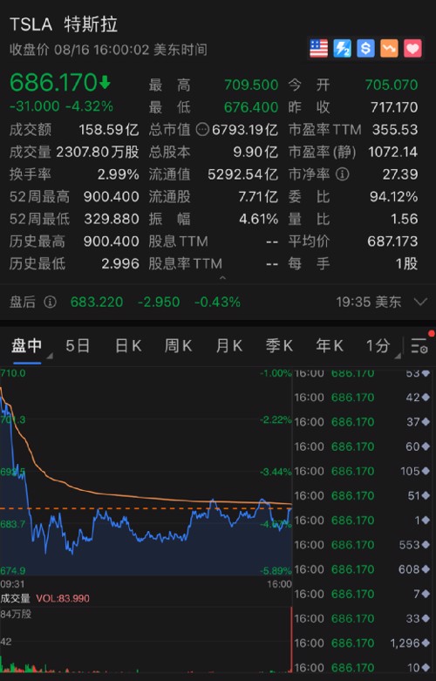Switch to the 年K chart tab
Screen dimensions: 436x681
tap(330, 346)
